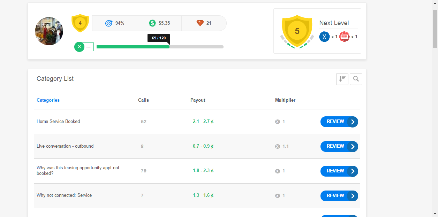Click the 1.8 - 2.3 ¢ payout
Image resolution: width=438 pixels, height=217 pixels.
click(203, 171)
